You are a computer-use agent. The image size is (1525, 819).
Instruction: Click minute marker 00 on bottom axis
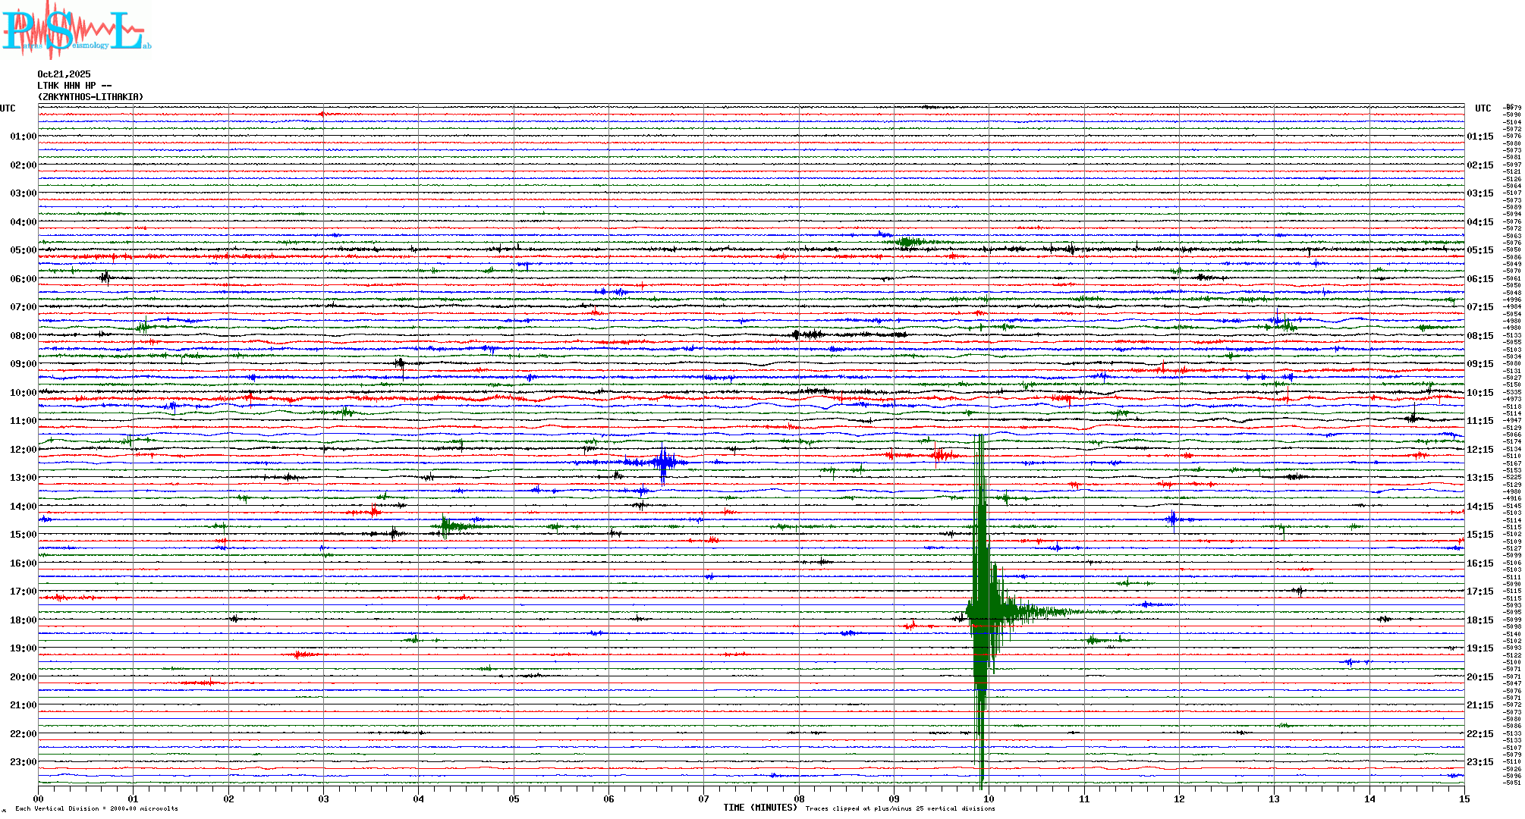tap(39, 799)
